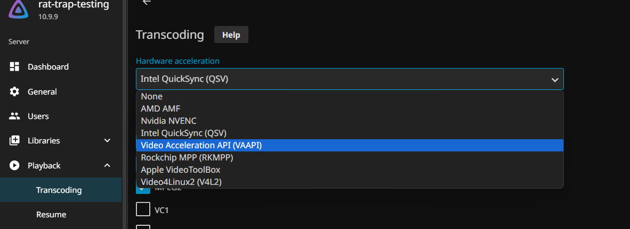The image size is (630, 229).
Task: Select Nvidia NVENC option
Action: tap(168, 121)
